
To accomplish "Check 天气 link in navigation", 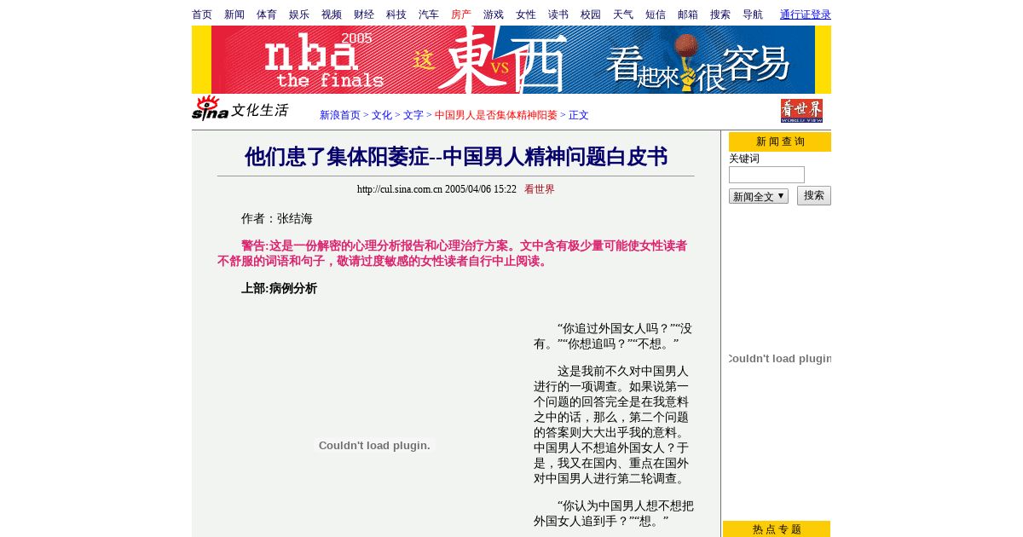I will [623, 14].
